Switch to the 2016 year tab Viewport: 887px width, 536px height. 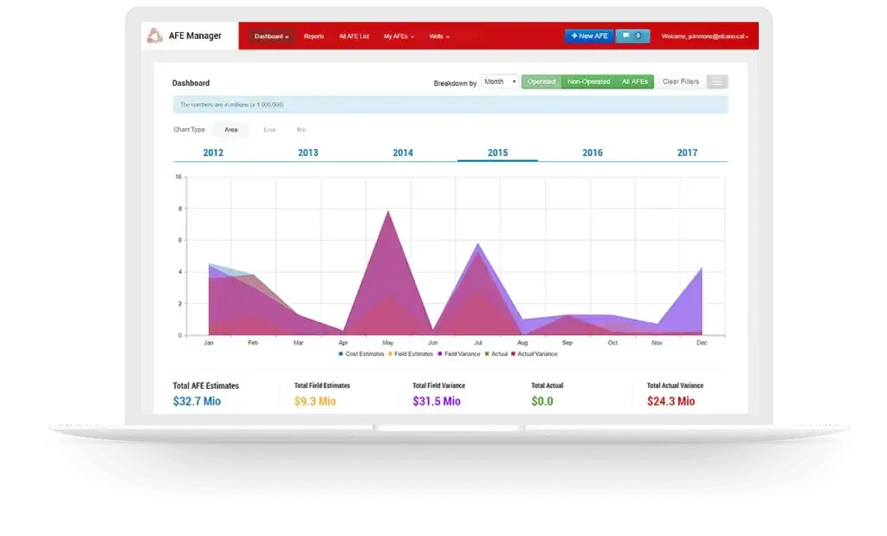pos(592,152)
